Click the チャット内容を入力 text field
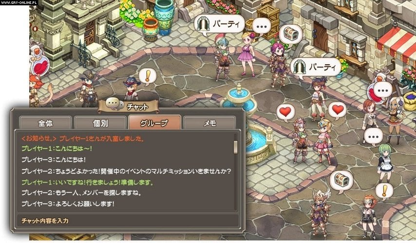Image resolution: width=416 pixels, height=243 pixels. pyautogui.click(x=128, y=221)
